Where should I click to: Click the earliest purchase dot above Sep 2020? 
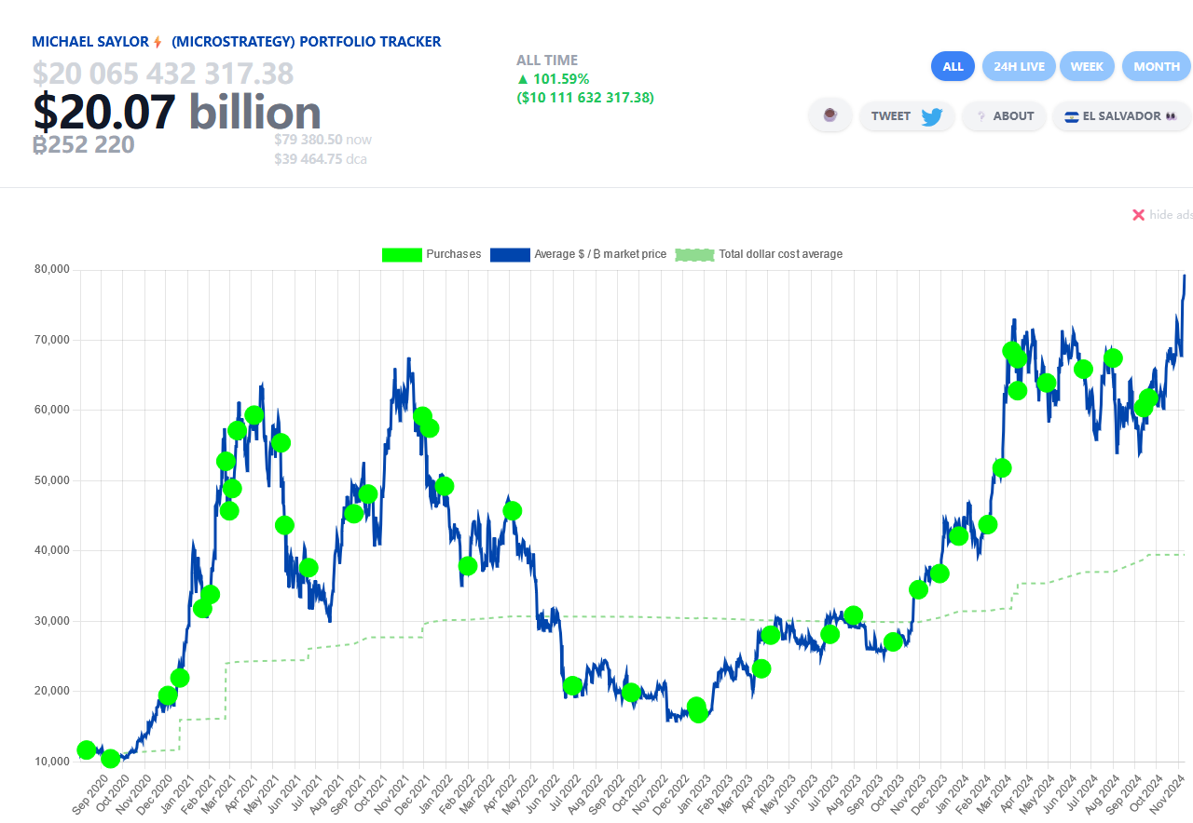point(87,749)
